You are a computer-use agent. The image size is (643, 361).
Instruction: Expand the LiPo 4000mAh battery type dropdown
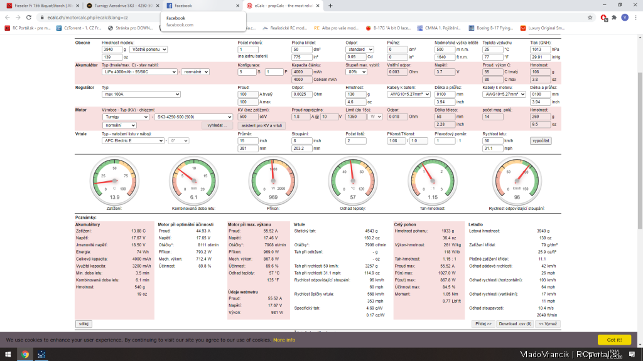click(139, 72)
